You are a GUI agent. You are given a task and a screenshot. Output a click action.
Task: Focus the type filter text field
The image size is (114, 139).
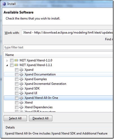coord(58,47)
